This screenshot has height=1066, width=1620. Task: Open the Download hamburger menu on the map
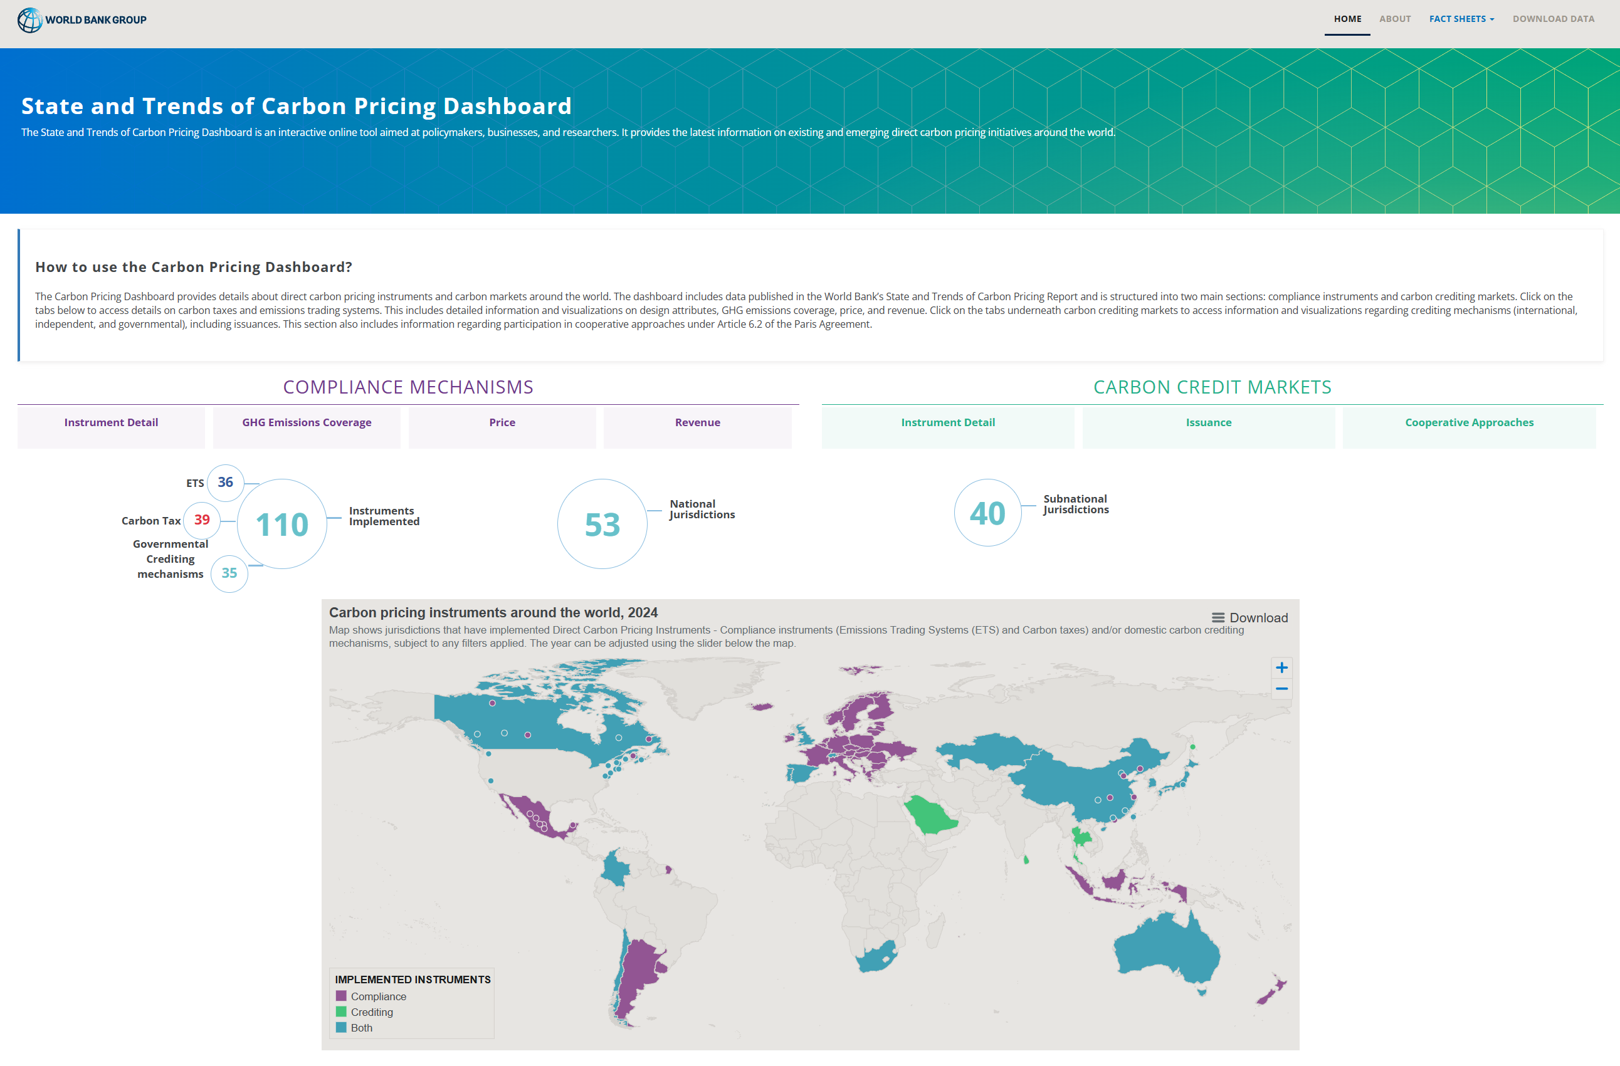pos(1249,618)
